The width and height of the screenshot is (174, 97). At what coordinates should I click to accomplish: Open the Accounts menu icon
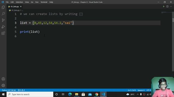3,79
